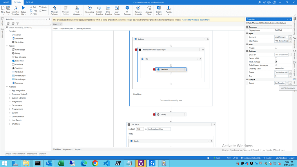This screenshot has width=297, height=167.
Task: Open the Arguments panel button
Action: pos(68,149)
